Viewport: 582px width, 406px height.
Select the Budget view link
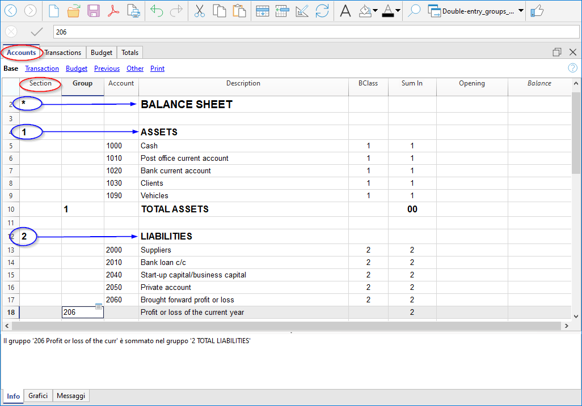point(77,69)
